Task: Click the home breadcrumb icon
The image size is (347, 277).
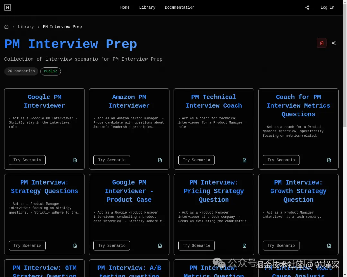Action: 7,27
